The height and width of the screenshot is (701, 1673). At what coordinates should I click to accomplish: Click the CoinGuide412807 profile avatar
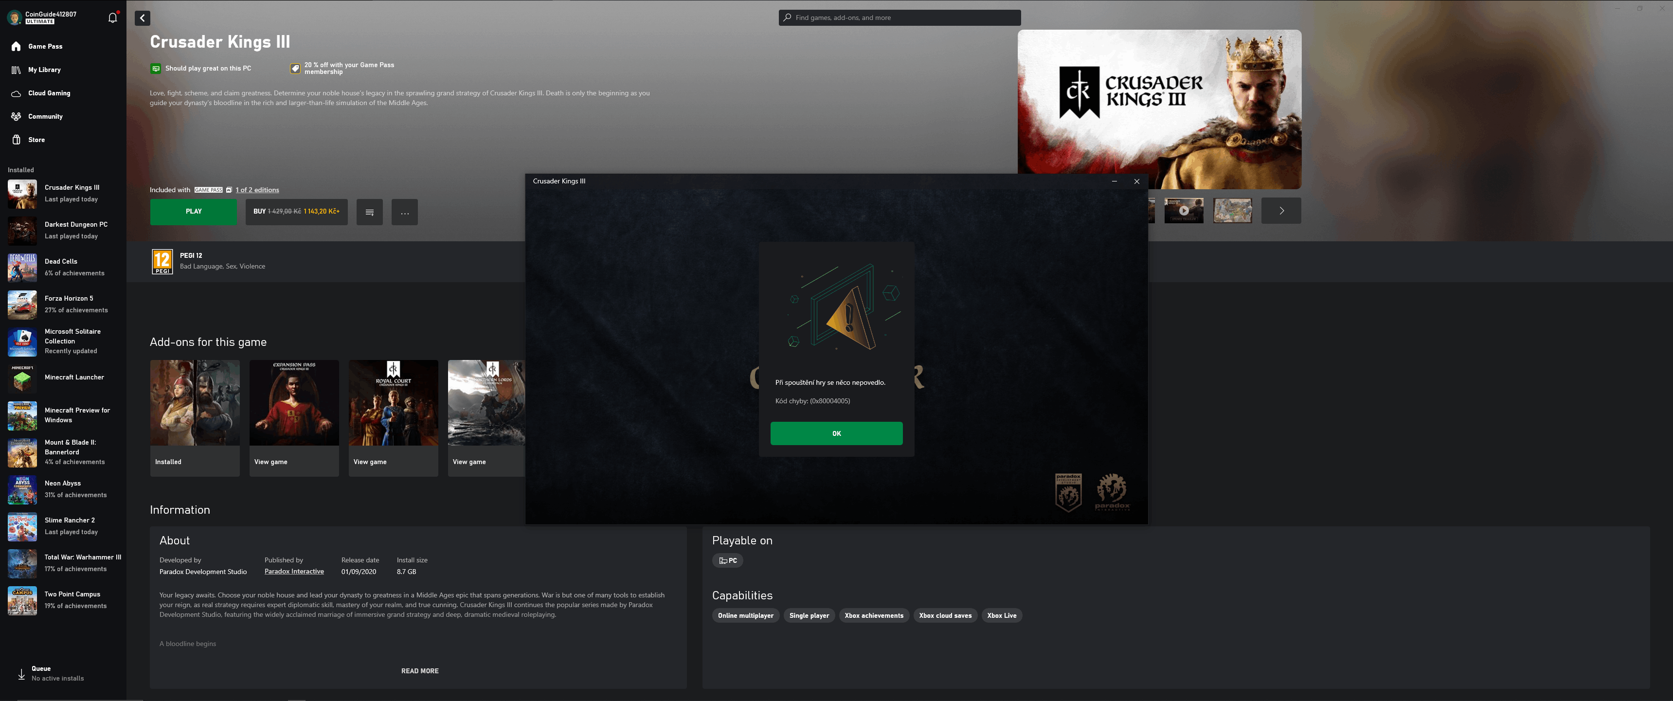[15, 18]
